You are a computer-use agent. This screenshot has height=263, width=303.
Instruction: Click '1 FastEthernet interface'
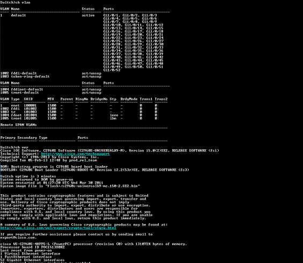(26, 257)
